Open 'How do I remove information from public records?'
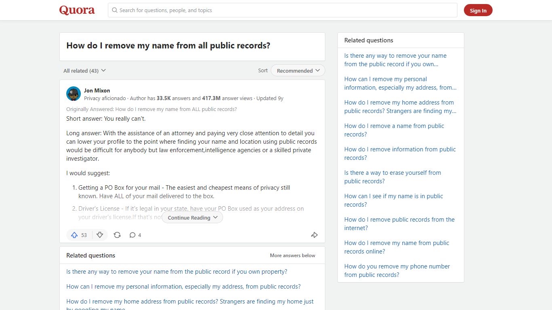552x310 pixels. [x=400, y=153]
